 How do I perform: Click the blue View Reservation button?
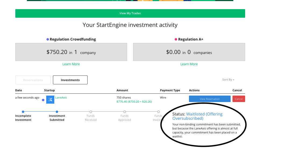210,99
